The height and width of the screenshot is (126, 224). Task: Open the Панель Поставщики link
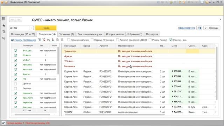[25, 40]
